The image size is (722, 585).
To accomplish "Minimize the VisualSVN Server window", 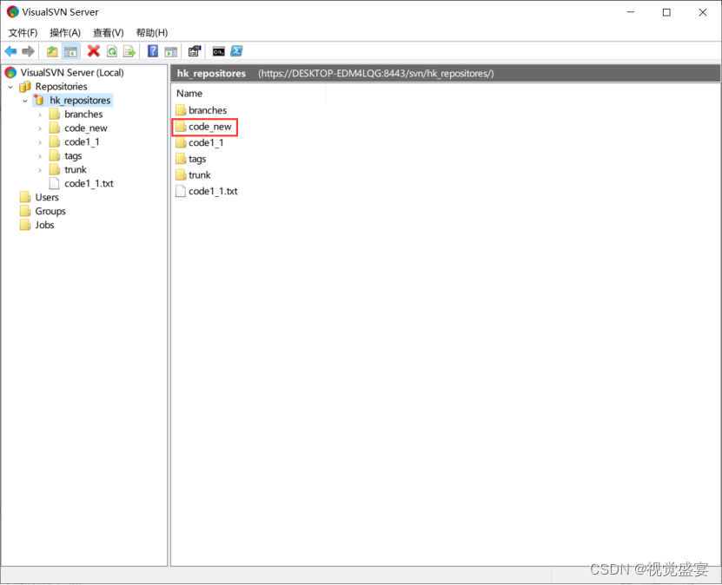I will click(631, 12).
